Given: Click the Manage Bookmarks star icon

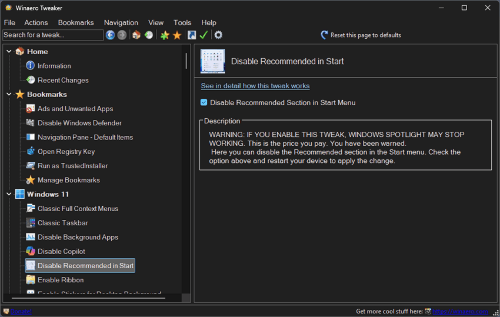Looking at the screenshot, I should point(30,180).
